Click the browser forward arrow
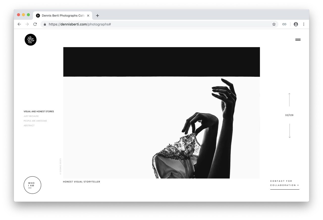The width and height of the screenshot is (323, 220). point(27,24)
